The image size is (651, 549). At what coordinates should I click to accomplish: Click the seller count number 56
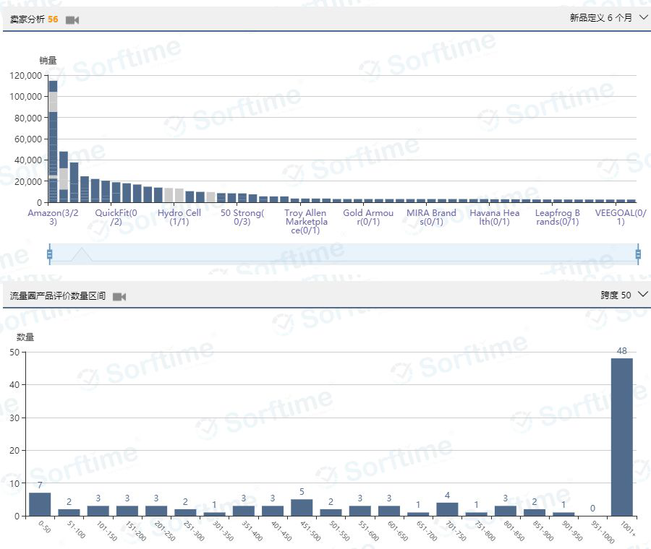coord(53,20)
